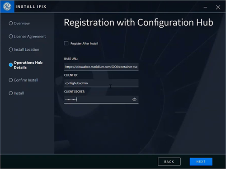Image resolution: width=226 pixels, height=169 pixels.
Task: Click the GE logo icon
Action: click(7, 7)
